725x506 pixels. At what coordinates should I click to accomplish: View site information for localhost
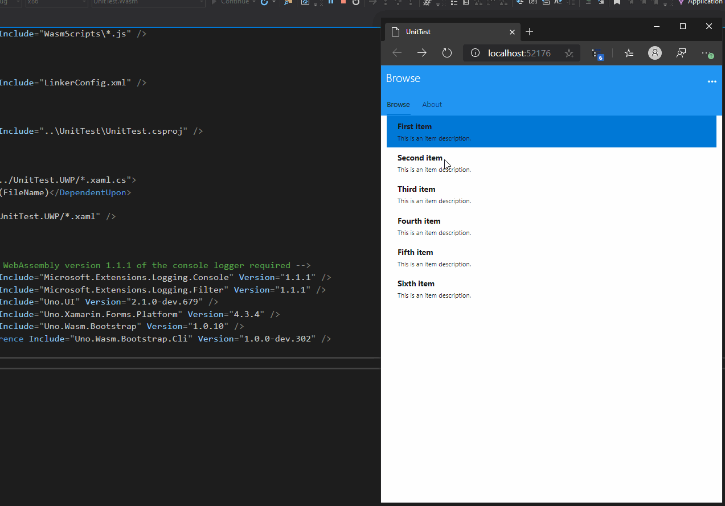coord(475,53)
